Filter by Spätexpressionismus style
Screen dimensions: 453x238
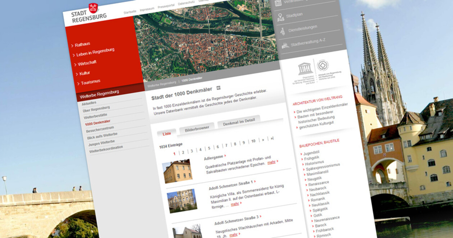coord(323,167)
